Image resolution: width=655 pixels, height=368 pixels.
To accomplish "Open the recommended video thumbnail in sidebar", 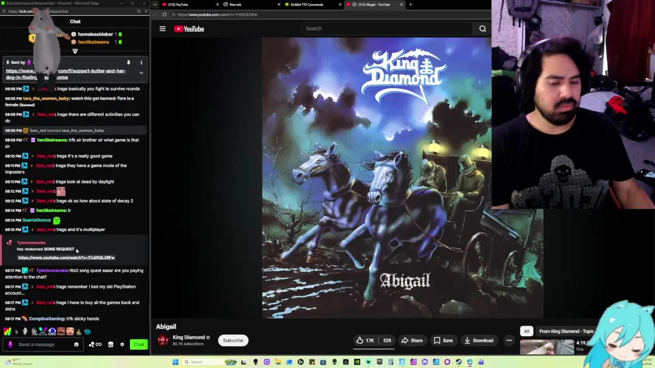I will click(547, 348).
